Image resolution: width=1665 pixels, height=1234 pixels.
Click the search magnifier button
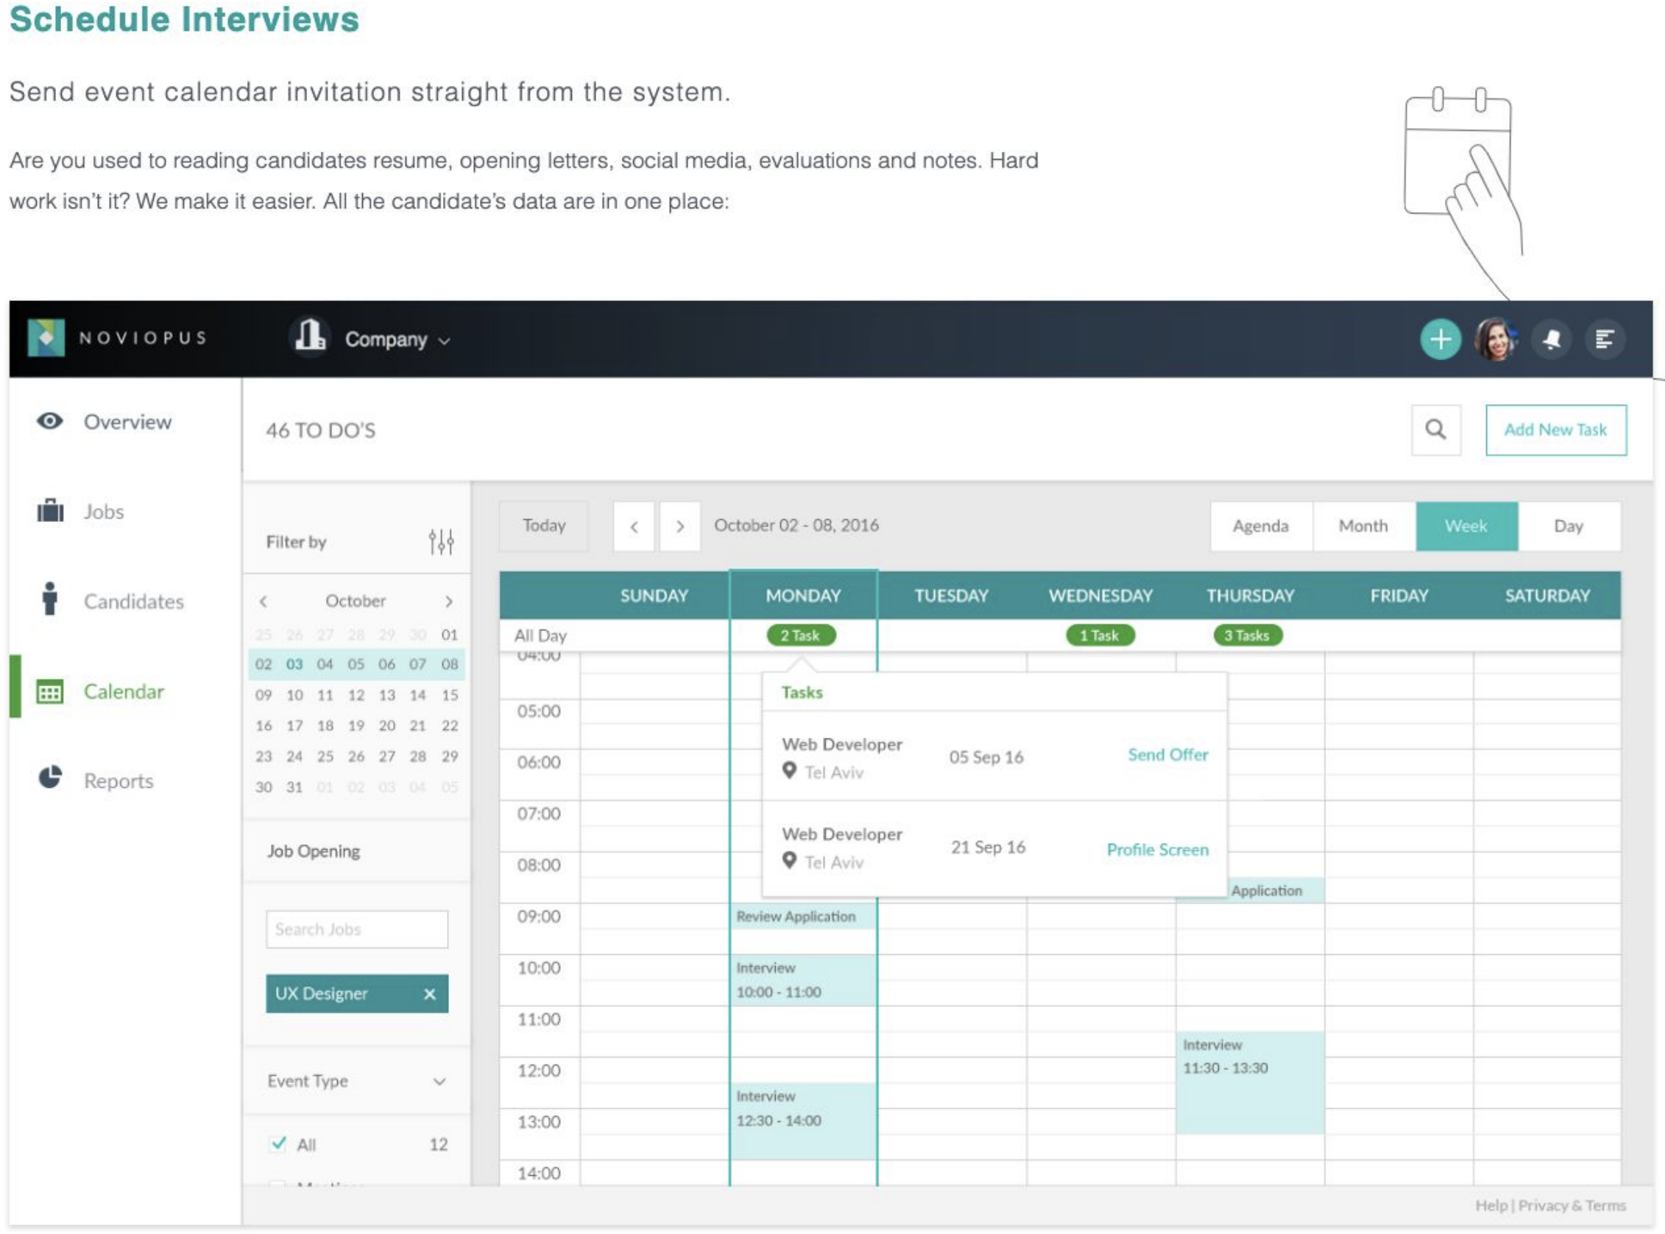click(1436, 429)
